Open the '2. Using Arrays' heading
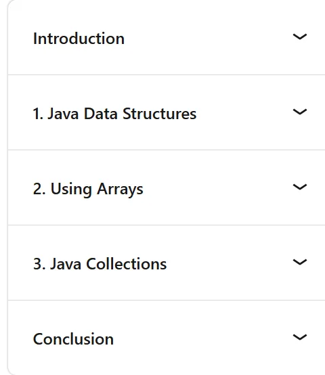Image resolution: width=325 pixels, height=375 pixels. [88, 189]
